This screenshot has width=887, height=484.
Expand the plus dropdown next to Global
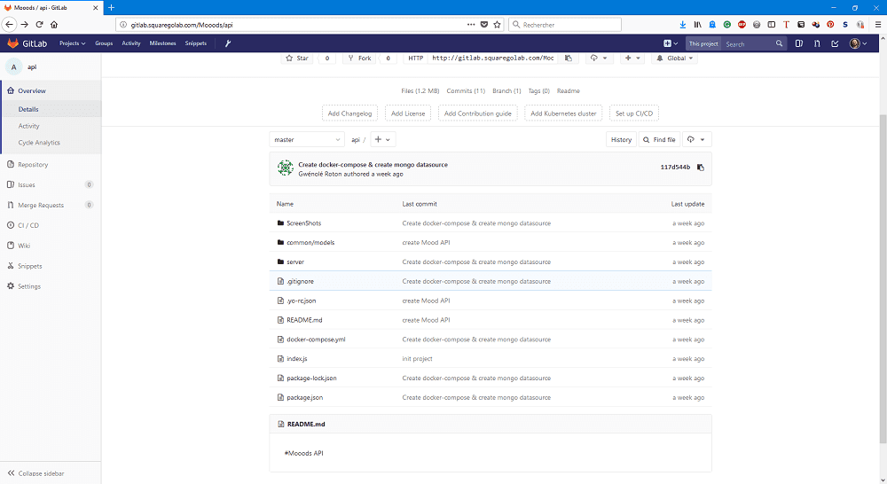(632, 59)
